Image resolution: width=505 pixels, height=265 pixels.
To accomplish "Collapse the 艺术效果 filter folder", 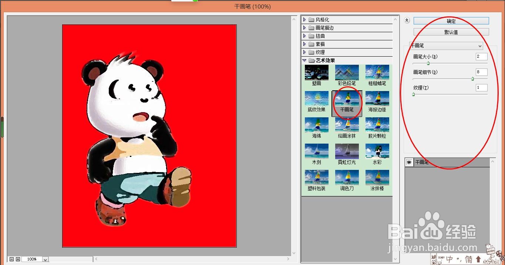I will pyautogui.click(x=304, y=60).
